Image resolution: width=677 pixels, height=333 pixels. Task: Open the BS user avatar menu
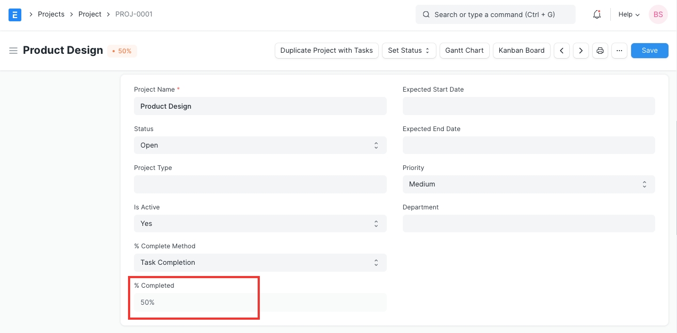click(658, 14)
